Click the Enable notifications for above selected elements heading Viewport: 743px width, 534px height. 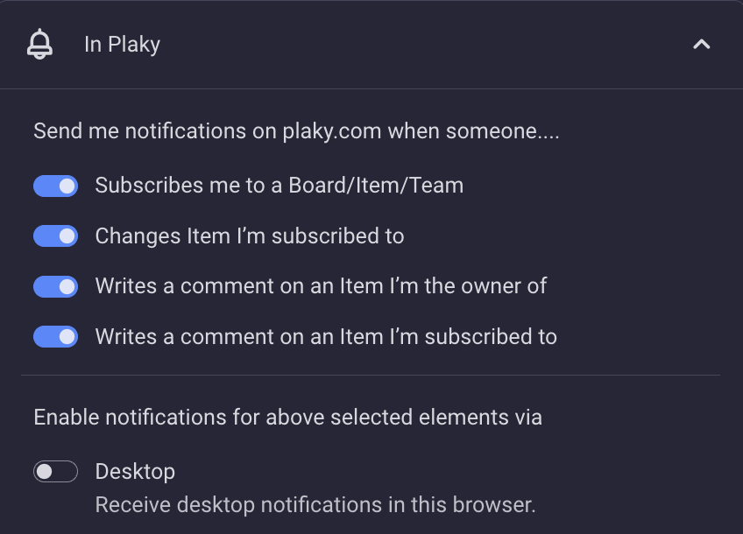click(287, 418)
